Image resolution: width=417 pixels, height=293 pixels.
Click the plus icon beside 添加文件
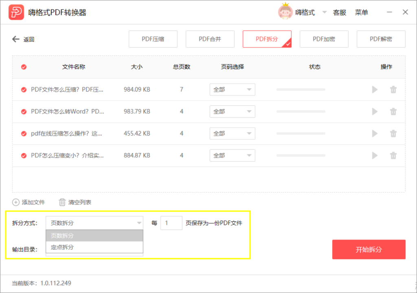point(16,202)
